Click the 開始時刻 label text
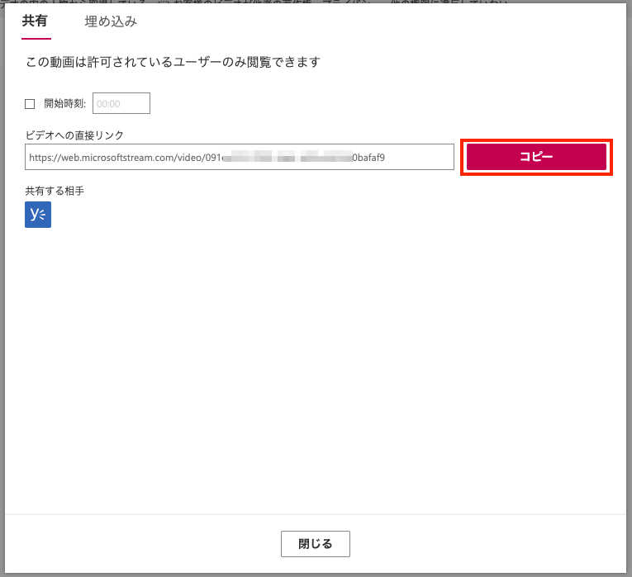Screen dimensions: 632x577 click(x=65, y=103)
